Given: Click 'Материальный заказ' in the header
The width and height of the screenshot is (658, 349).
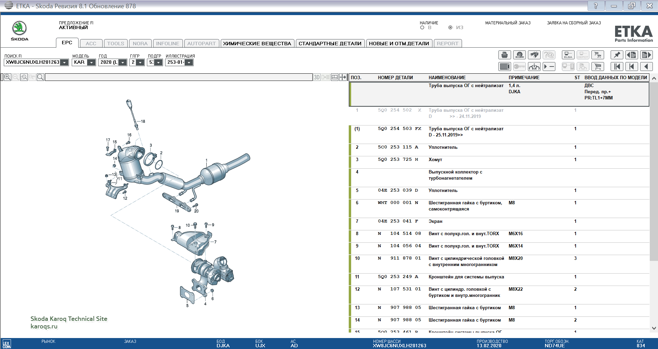Looking at the screenshot, I should click(508, 23).
